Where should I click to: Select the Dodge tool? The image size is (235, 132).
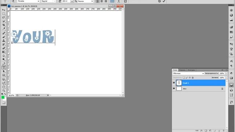(4, 59)
